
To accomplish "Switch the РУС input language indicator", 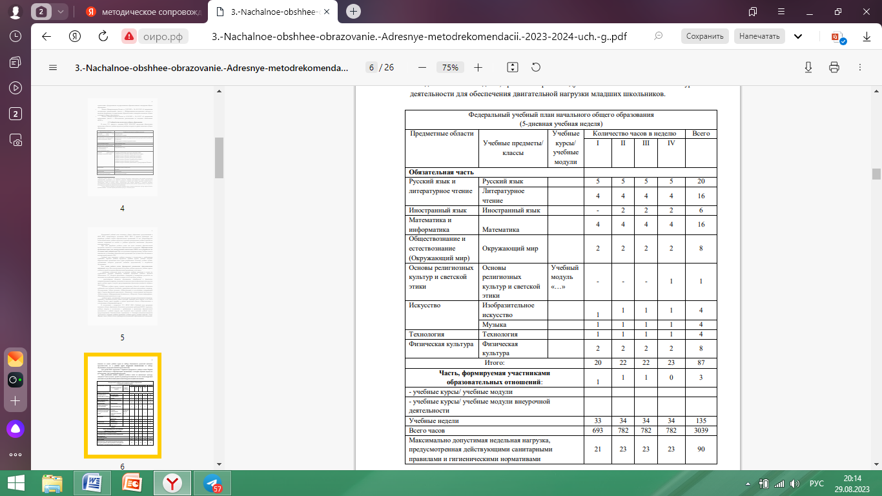I will click(x=816, y=483).
